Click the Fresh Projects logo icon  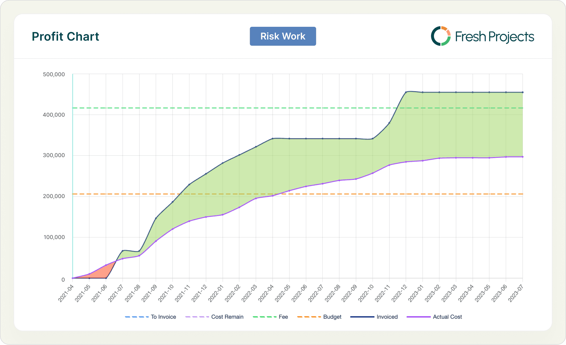(x=441, y=36)
